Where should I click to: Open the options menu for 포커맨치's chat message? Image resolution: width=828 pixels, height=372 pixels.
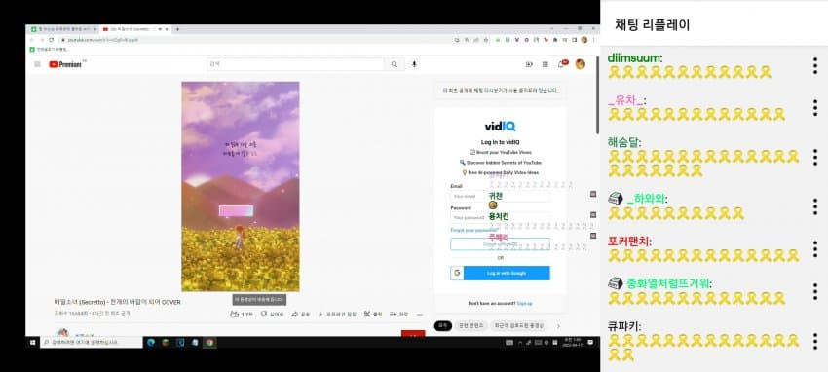pos(815,249)
